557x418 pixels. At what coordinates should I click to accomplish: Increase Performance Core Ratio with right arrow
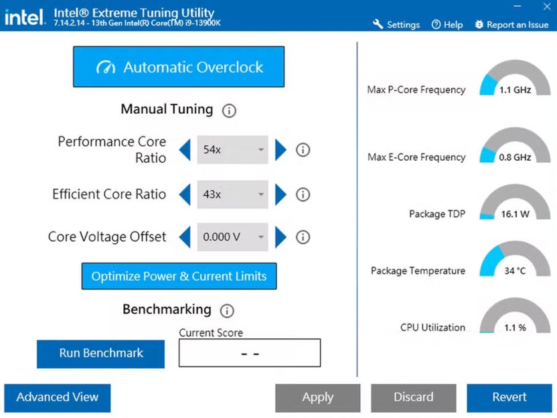coord(281,150)
